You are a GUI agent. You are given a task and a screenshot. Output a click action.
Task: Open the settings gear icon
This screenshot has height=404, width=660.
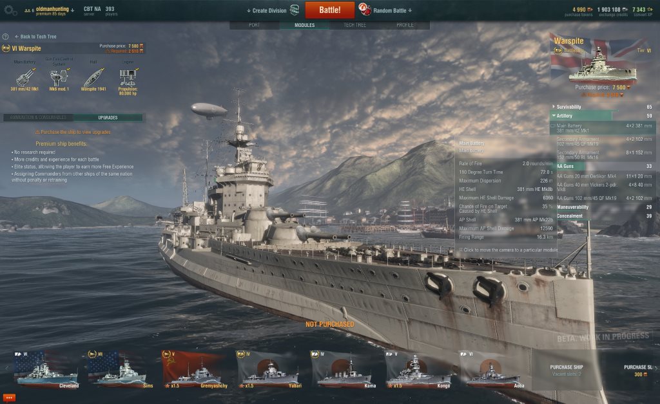pyautogui.click(x=10, y=10)
